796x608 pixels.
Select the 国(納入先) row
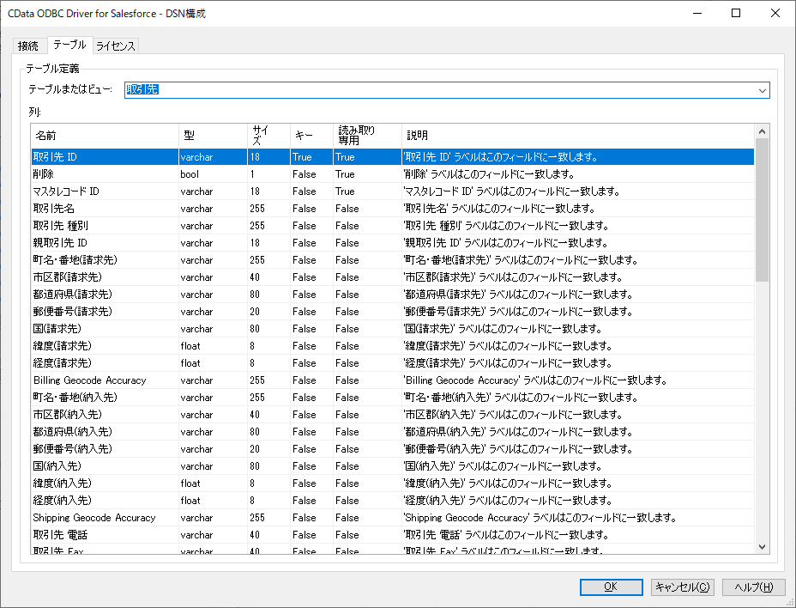click(x=392, y=466)
